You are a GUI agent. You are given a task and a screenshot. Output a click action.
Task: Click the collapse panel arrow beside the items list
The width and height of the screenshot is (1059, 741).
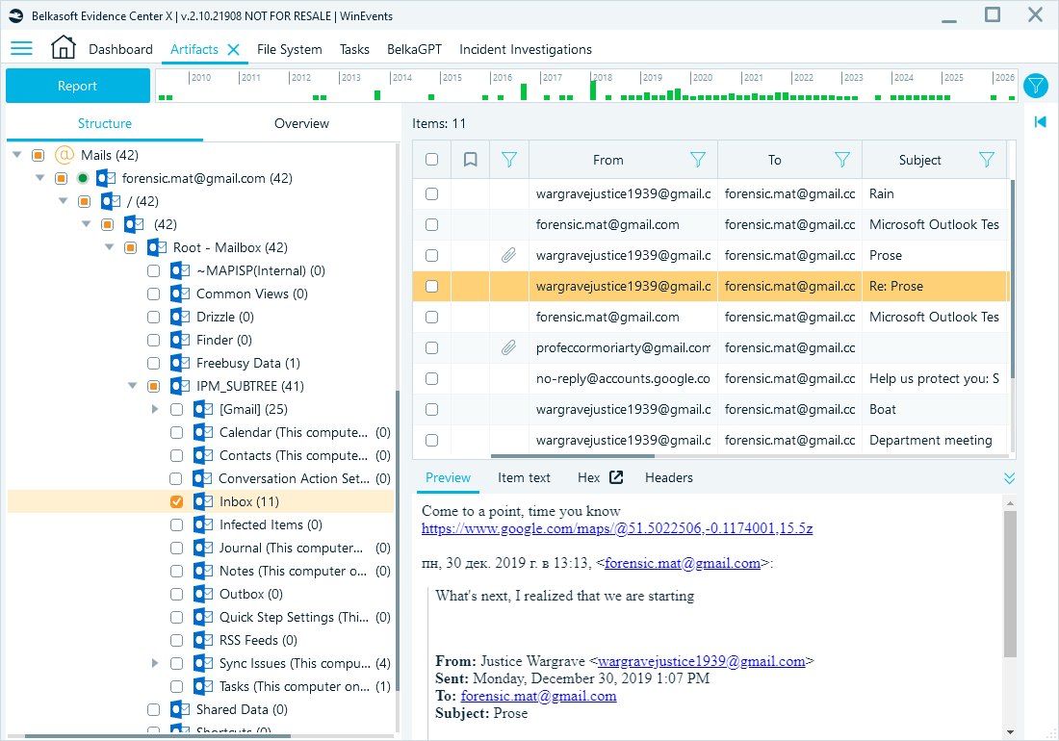pyautogui.click(x=1039, y=122)
